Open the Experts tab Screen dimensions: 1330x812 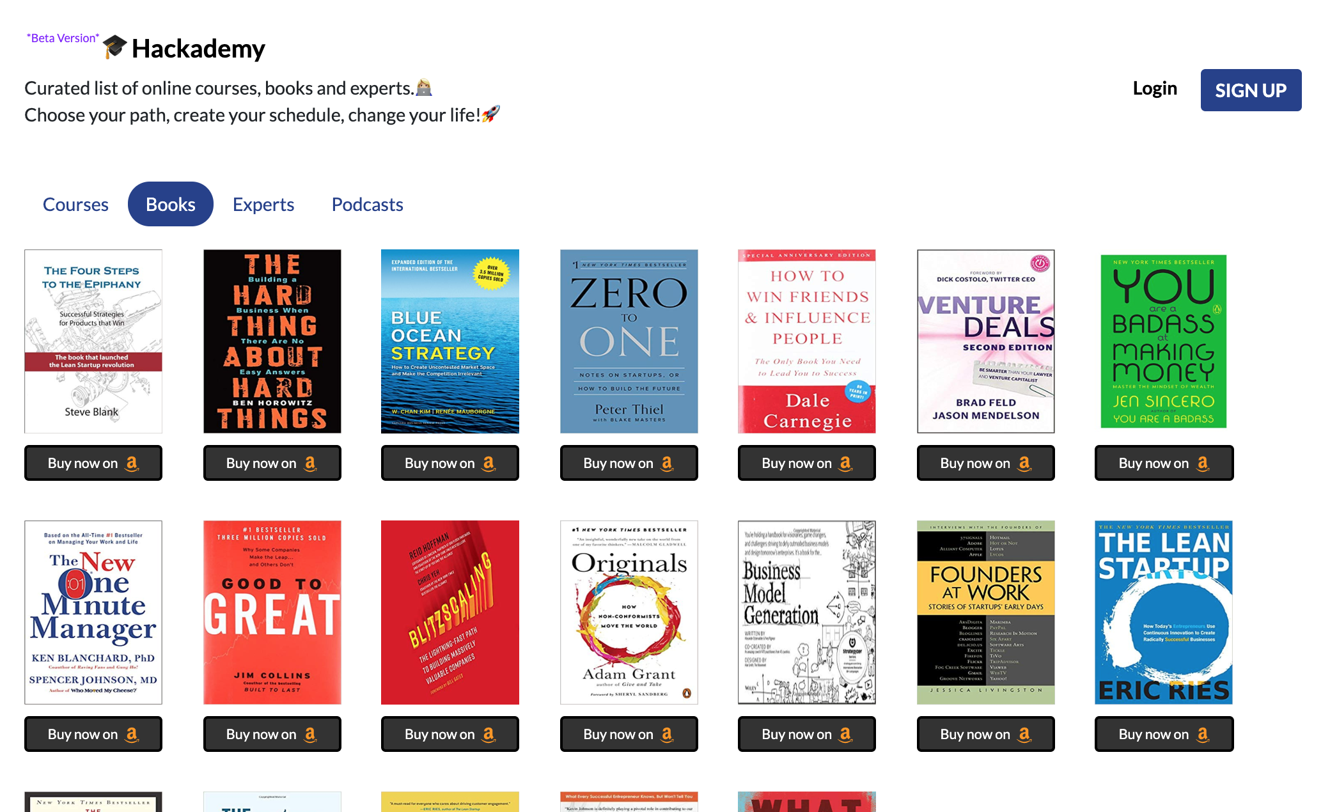click(263, 204)
